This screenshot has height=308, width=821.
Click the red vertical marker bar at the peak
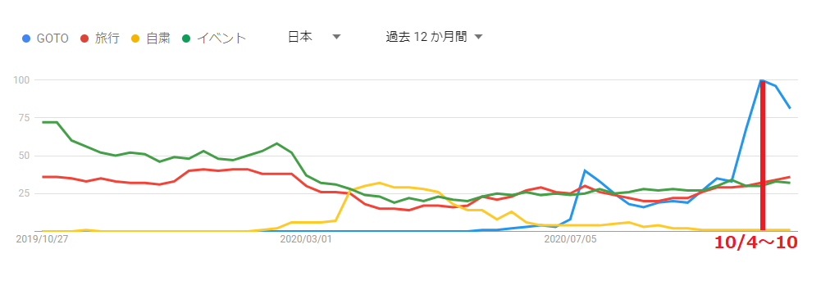click(x=763, y=155)
